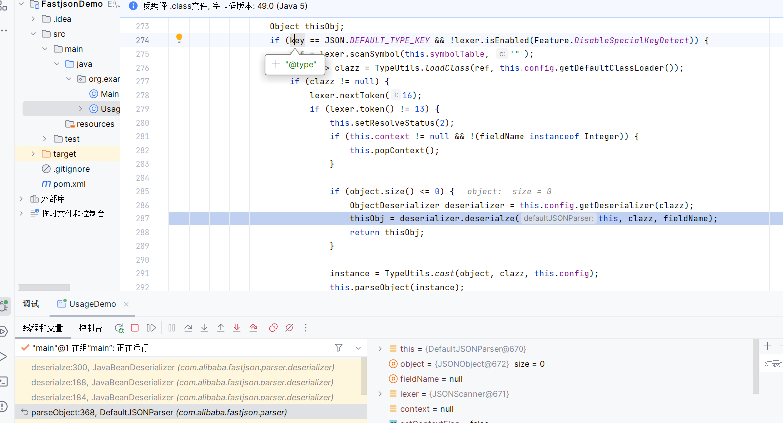Expand the lexer variable JSONScanner@671
783x423 pixels.
point(380,394)
